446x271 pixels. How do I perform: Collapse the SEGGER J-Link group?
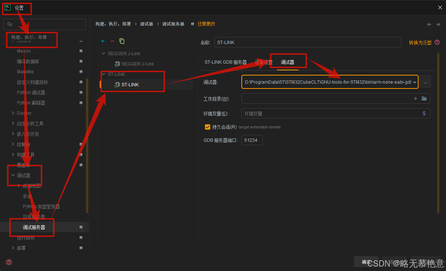[103, 54]
